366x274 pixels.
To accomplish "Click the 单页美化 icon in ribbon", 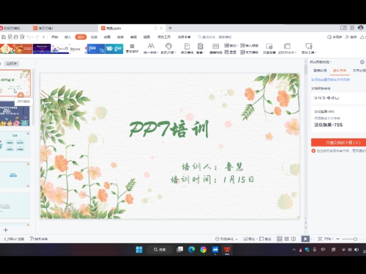I will (187, 48).
